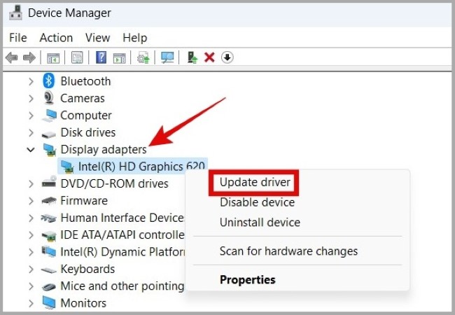Expand the IDE ATA/ATAPI controllers node
455x315 pixels.
(31, 235)
